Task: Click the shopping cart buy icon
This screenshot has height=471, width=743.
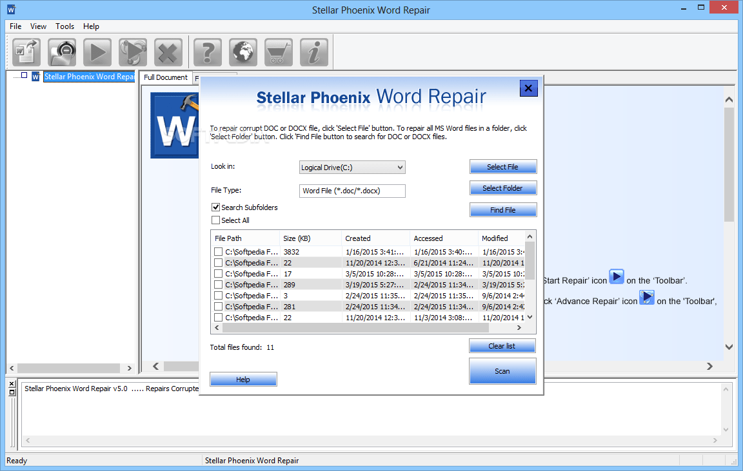Action: click(x=279, y=52)
